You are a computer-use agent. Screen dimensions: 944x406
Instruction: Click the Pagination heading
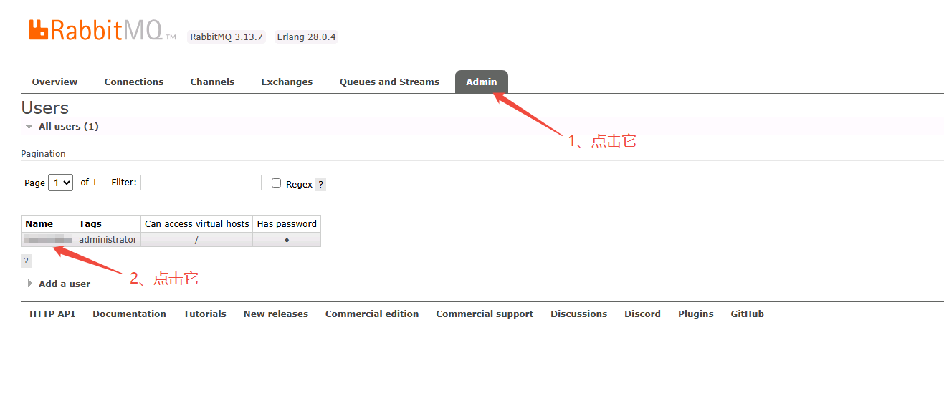click(x=43, y=153)
